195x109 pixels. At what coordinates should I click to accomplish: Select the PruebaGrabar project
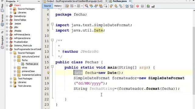pos(21,42)
